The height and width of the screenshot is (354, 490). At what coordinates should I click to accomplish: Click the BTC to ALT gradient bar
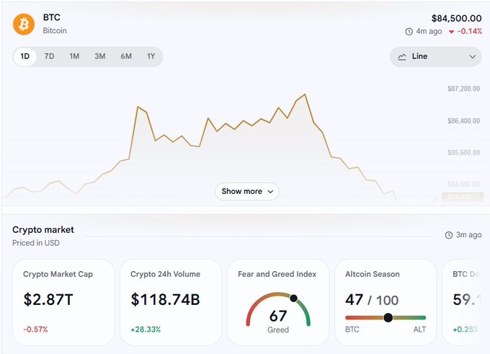point(386,318)
